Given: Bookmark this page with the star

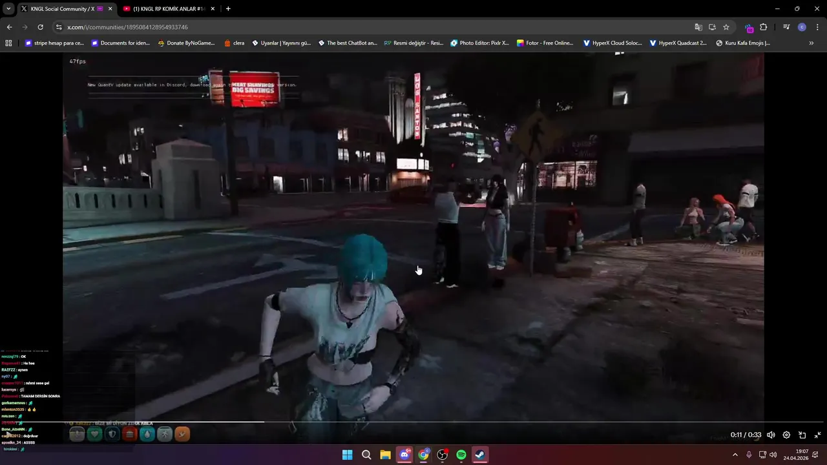Looking at the screenshot, I should point(726,27).
